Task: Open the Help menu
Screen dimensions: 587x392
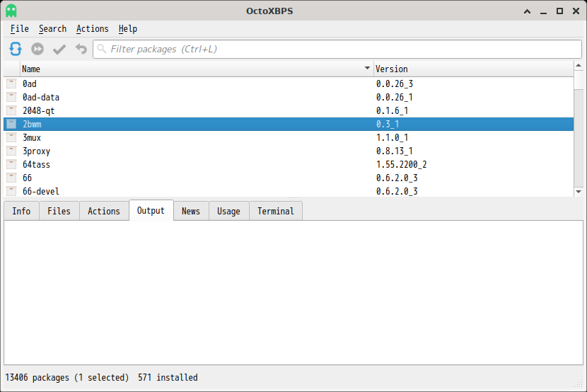Action: click(x=128, y=29)
